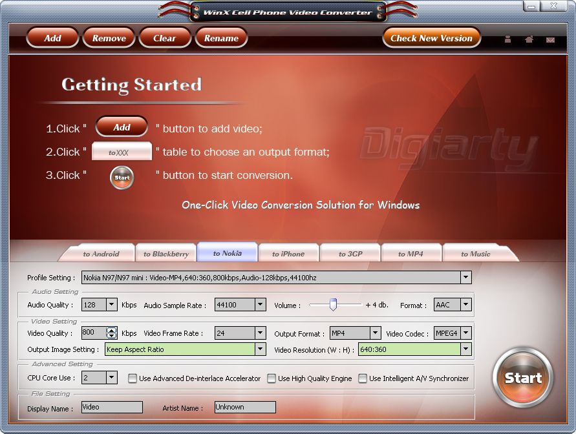Minimize the WinX converter window
This screenshot has width=576, height=434.
531,6
